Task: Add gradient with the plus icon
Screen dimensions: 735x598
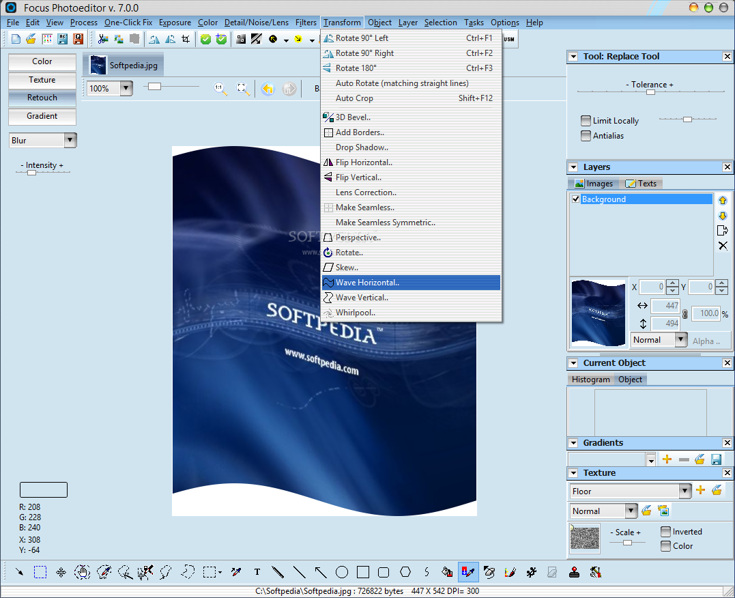Action: [x=667, y=459]
